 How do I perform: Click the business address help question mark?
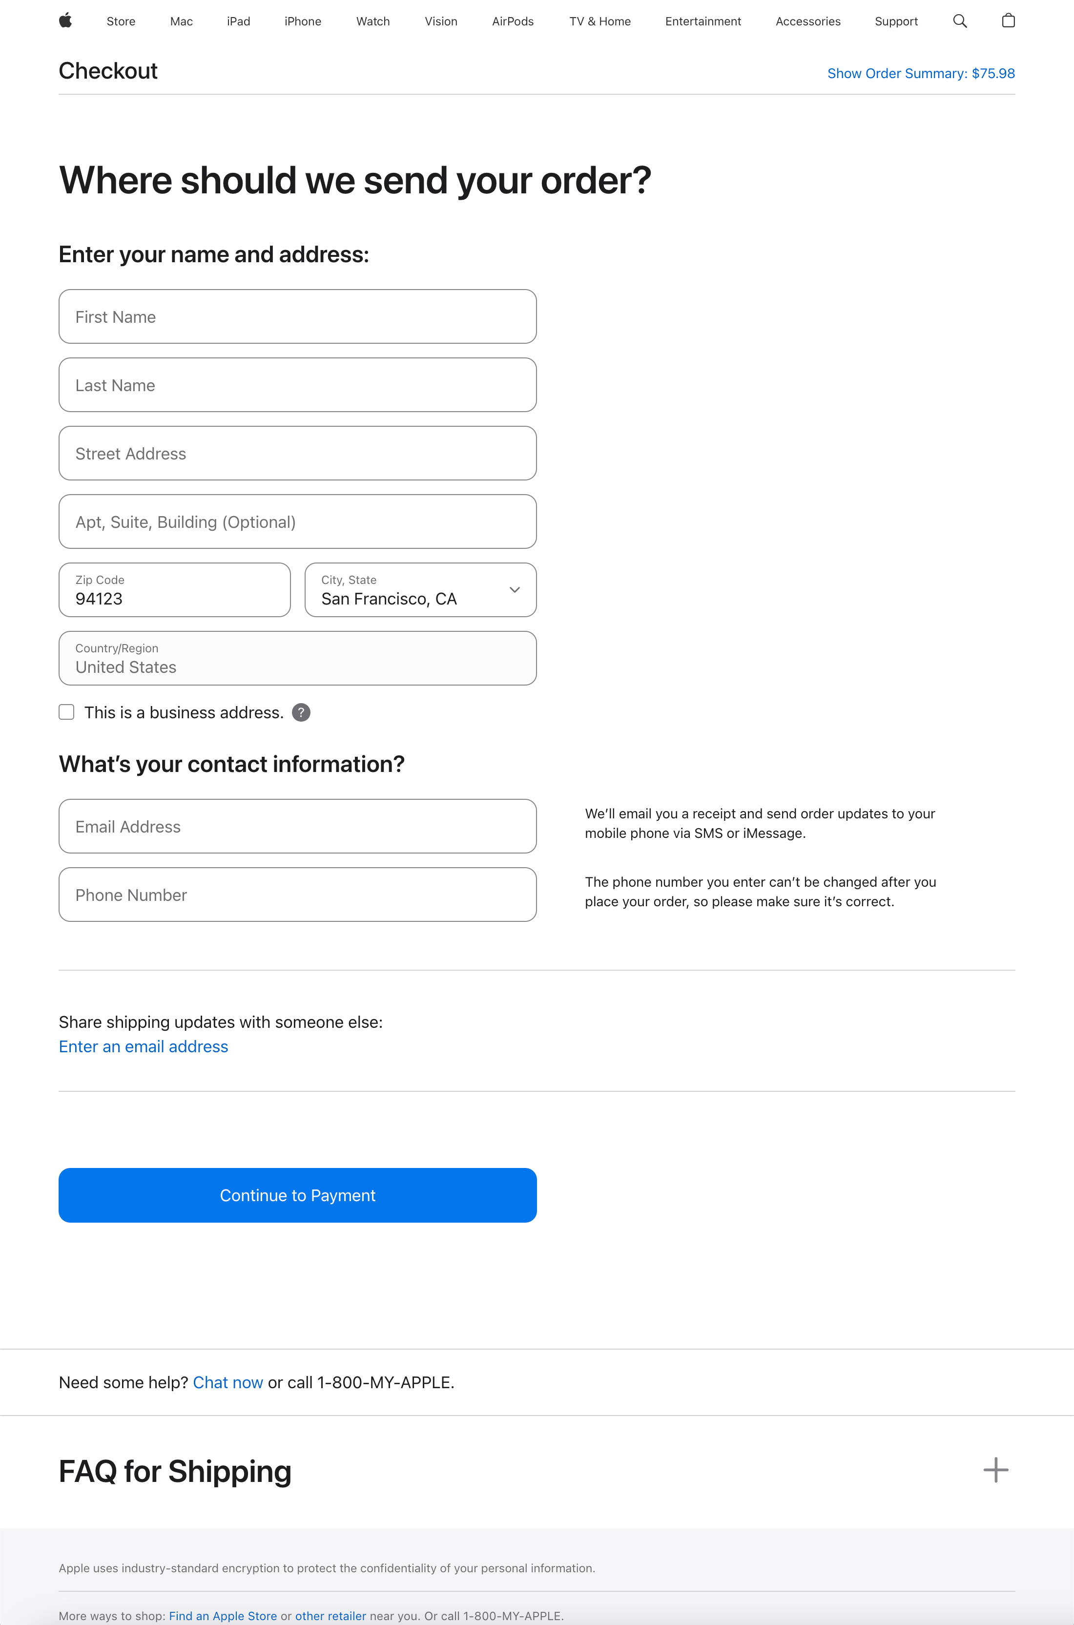click(301, 712)
